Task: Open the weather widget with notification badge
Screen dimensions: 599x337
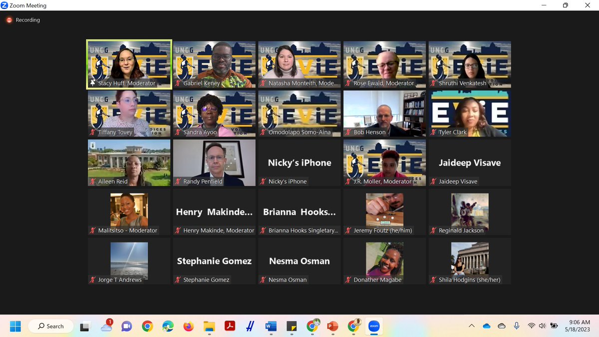Action: coord(106,326)
